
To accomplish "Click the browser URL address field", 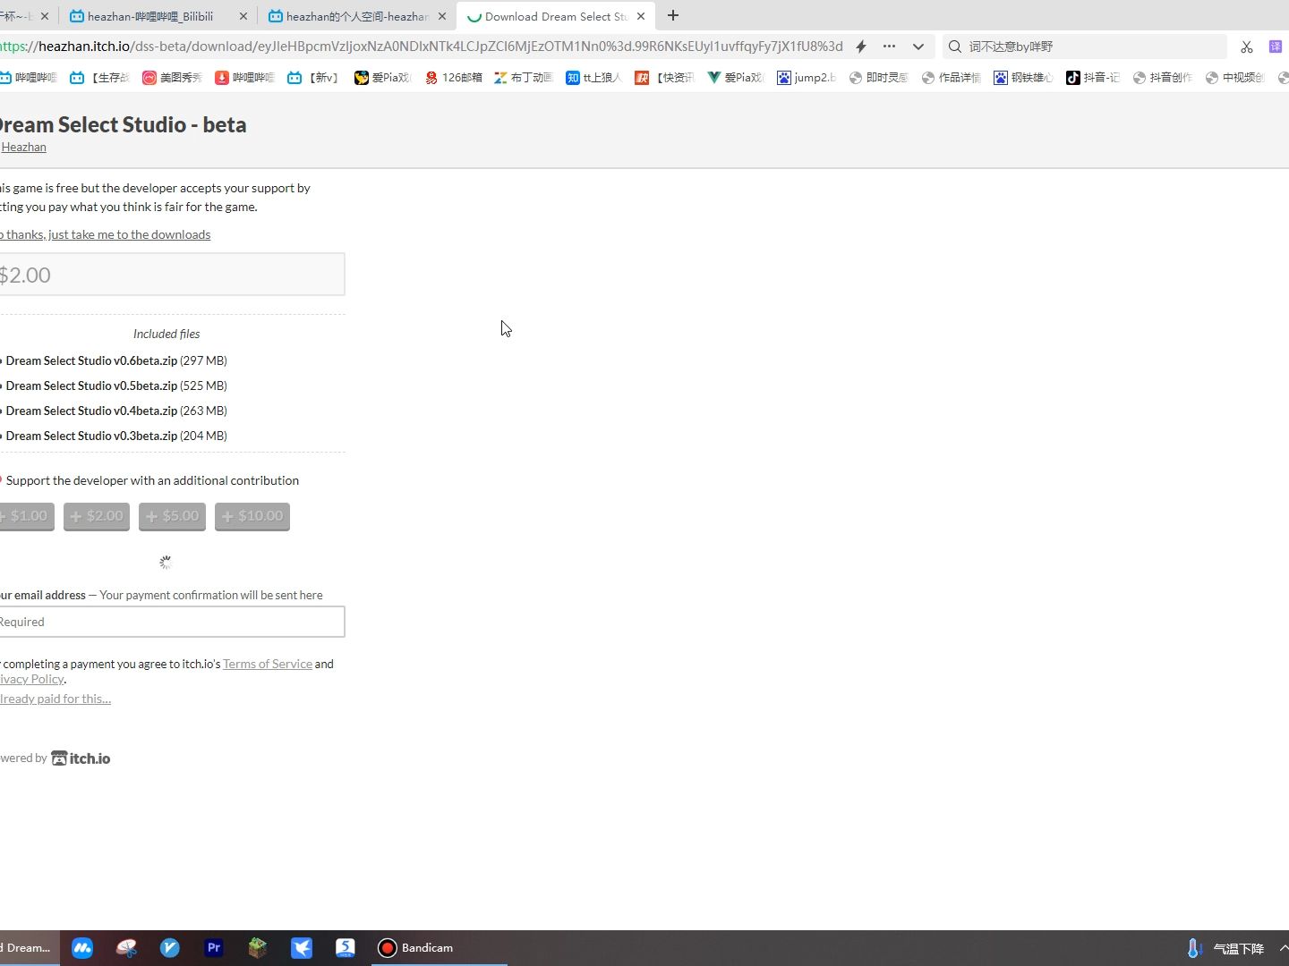I will point(421,47).
